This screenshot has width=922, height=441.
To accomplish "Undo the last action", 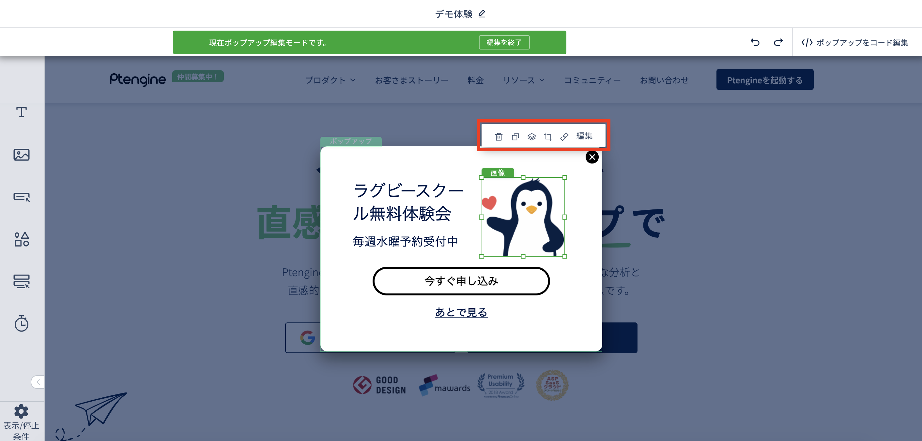I will pos(755,42).
